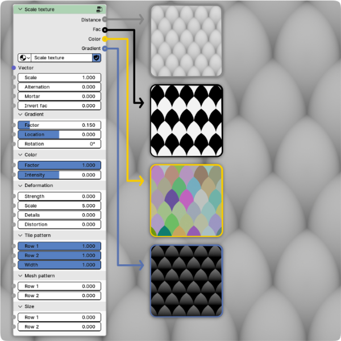Click the Mortar value field
The image size is (341, 341).
point(59,97)
